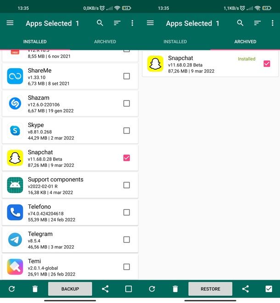This screenshot has width=280, height=303.
Task: Tap Telegram app icon
Action: [x=15, y=240]
